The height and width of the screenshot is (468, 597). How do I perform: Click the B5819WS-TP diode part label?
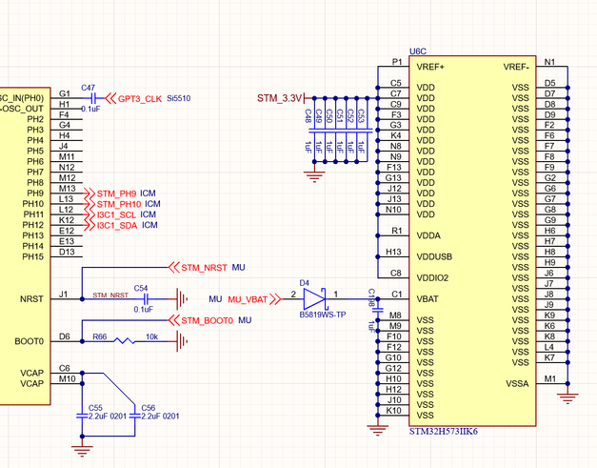click(323, 315)
